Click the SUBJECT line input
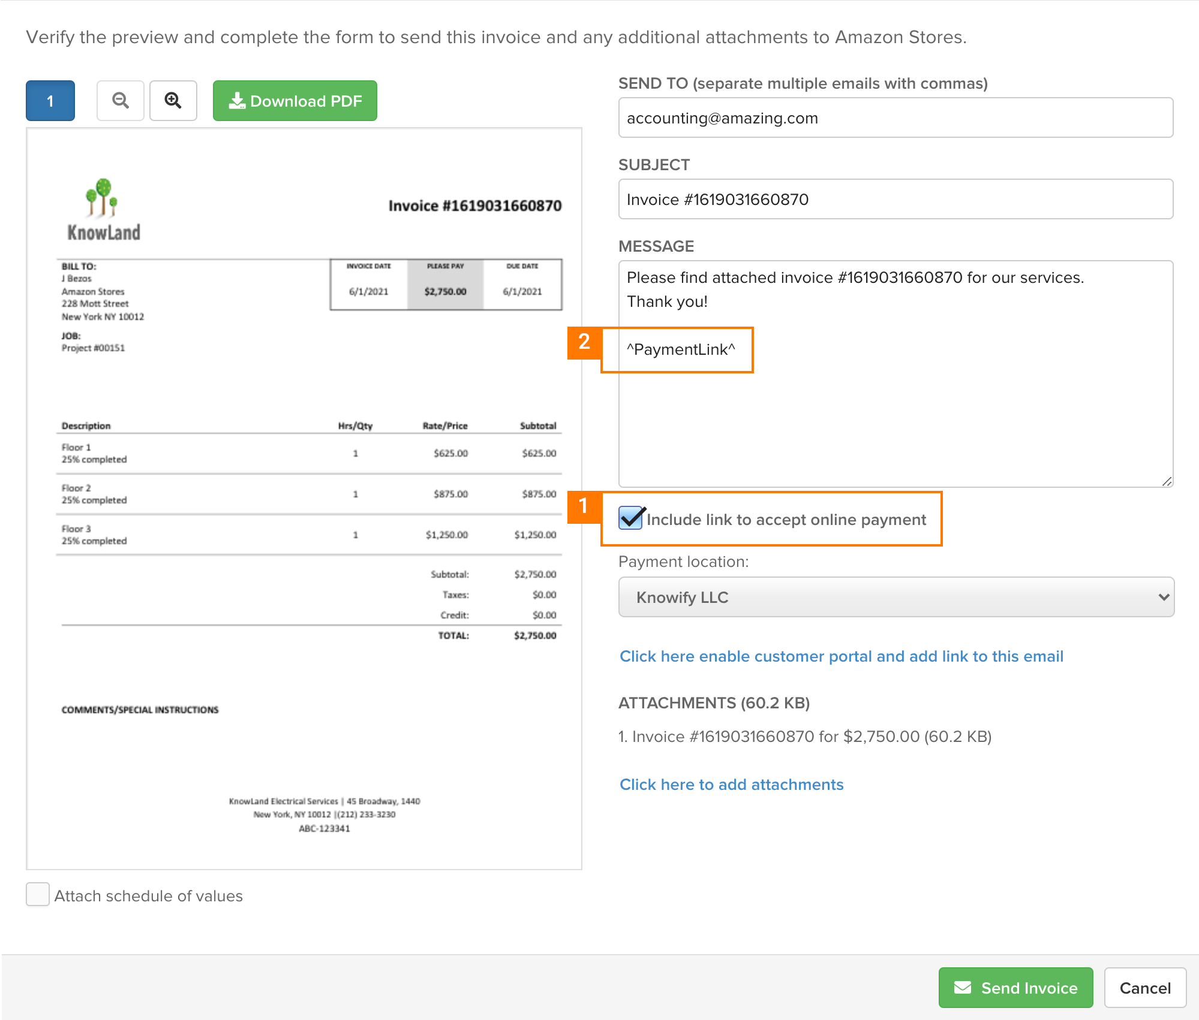The image size is (1199, 1020). [x=896, y=199]
